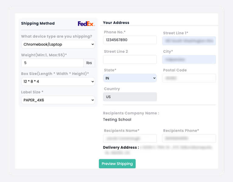
Task: Expand the Box Size dropdown
Action: (x=58, y=82)
